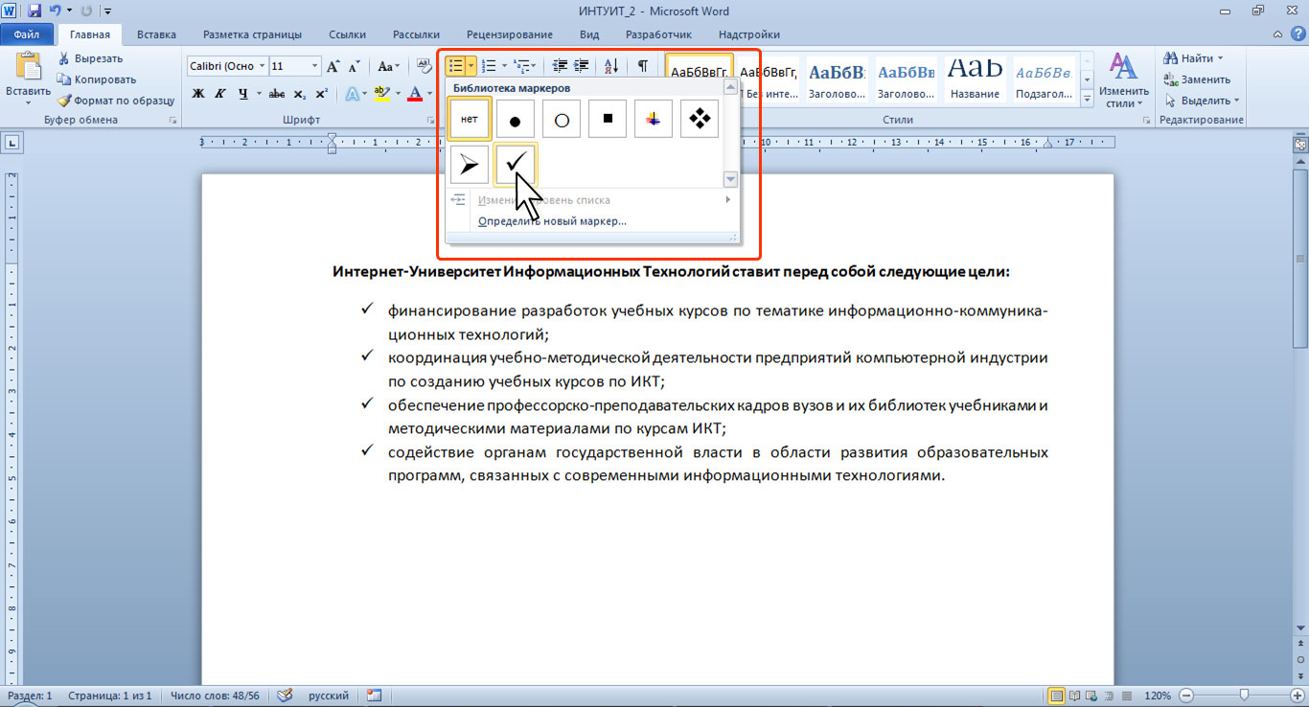Choose the filled round bullet marker

pyautogui.click(x=516, y=119)
